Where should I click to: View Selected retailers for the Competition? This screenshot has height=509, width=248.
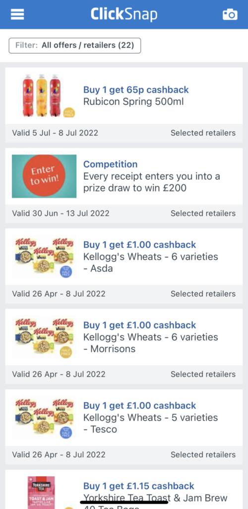coord(203,213)
